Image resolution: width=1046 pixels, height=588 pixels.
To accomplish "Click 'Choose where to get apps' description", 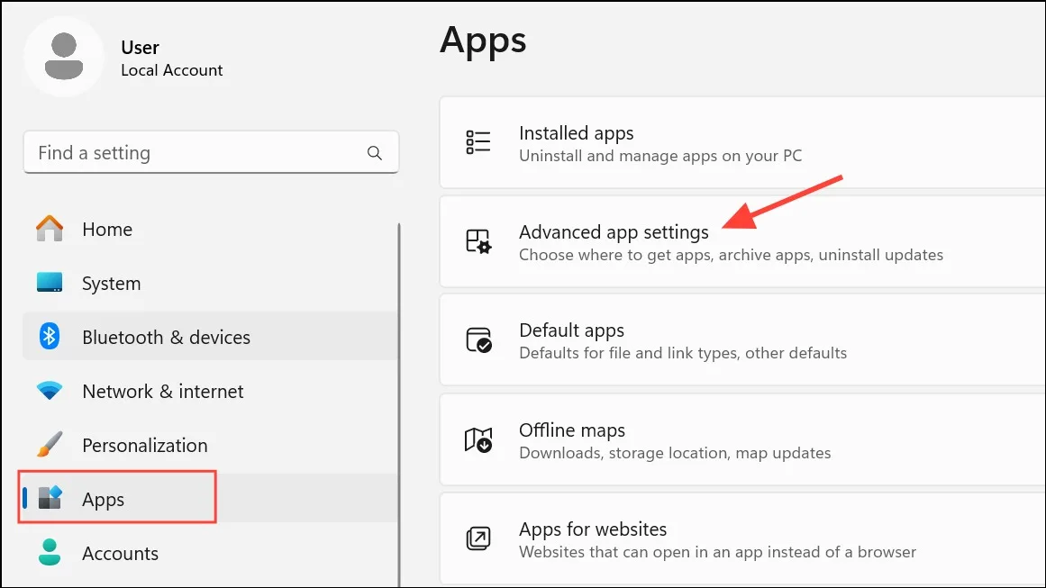I will [x=732, y=255].
